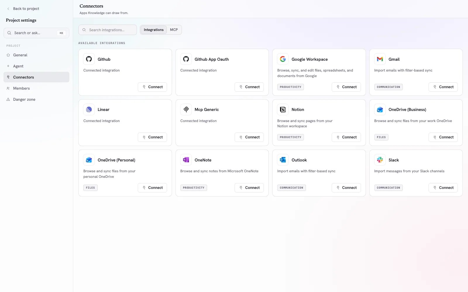This screenshot has height=292, width=468.
Task: Click the magnifier icon in Search integrations
Action: tap(84, 30)
